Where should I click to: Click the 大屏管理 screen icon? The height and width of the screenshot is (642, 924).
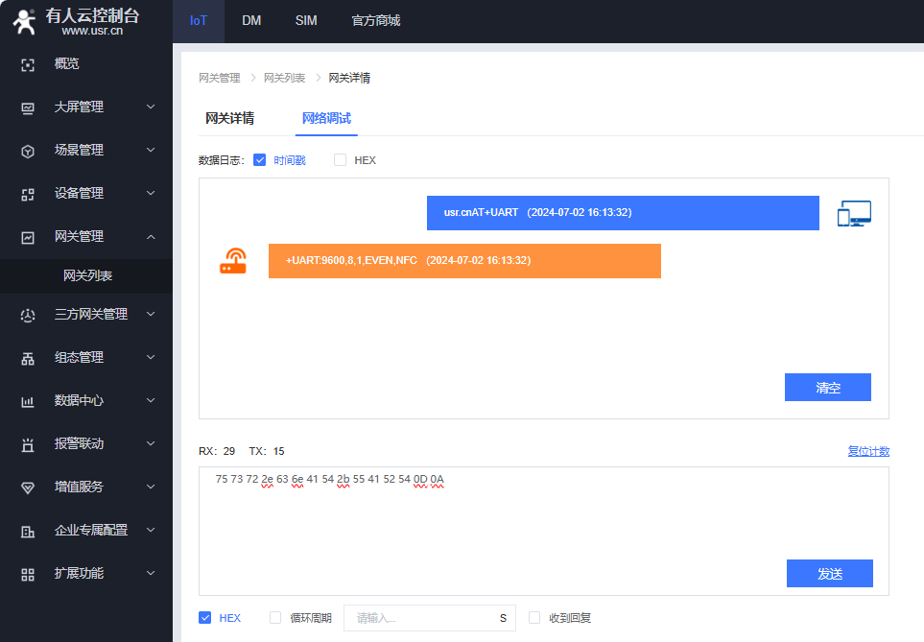coord(28,107)
